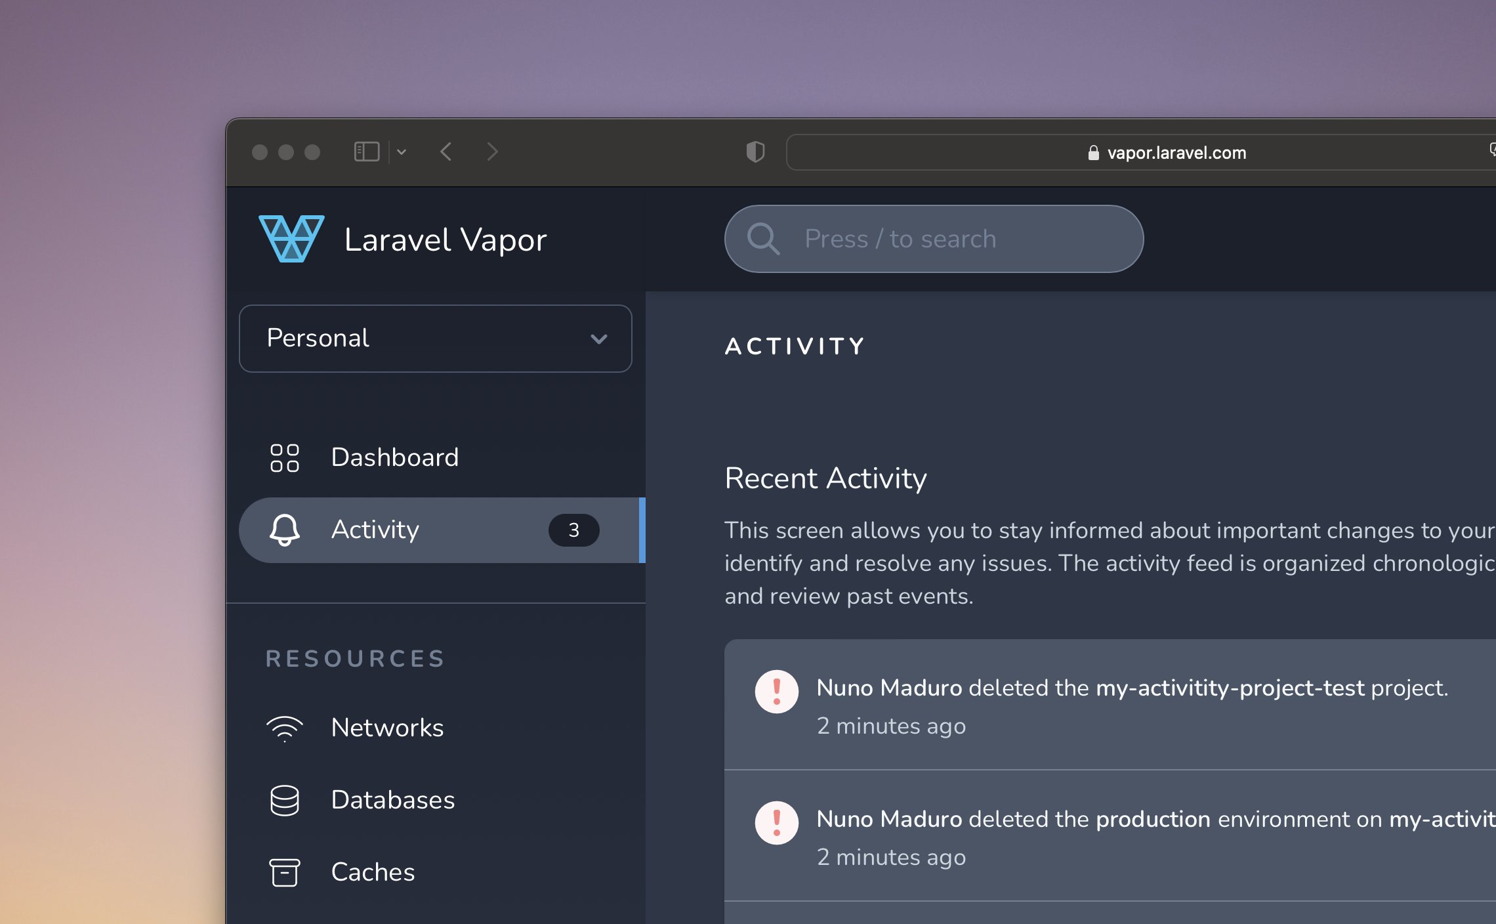Click the browser forward arrow
Screen dimensions: 1496x924
[493, 152]
